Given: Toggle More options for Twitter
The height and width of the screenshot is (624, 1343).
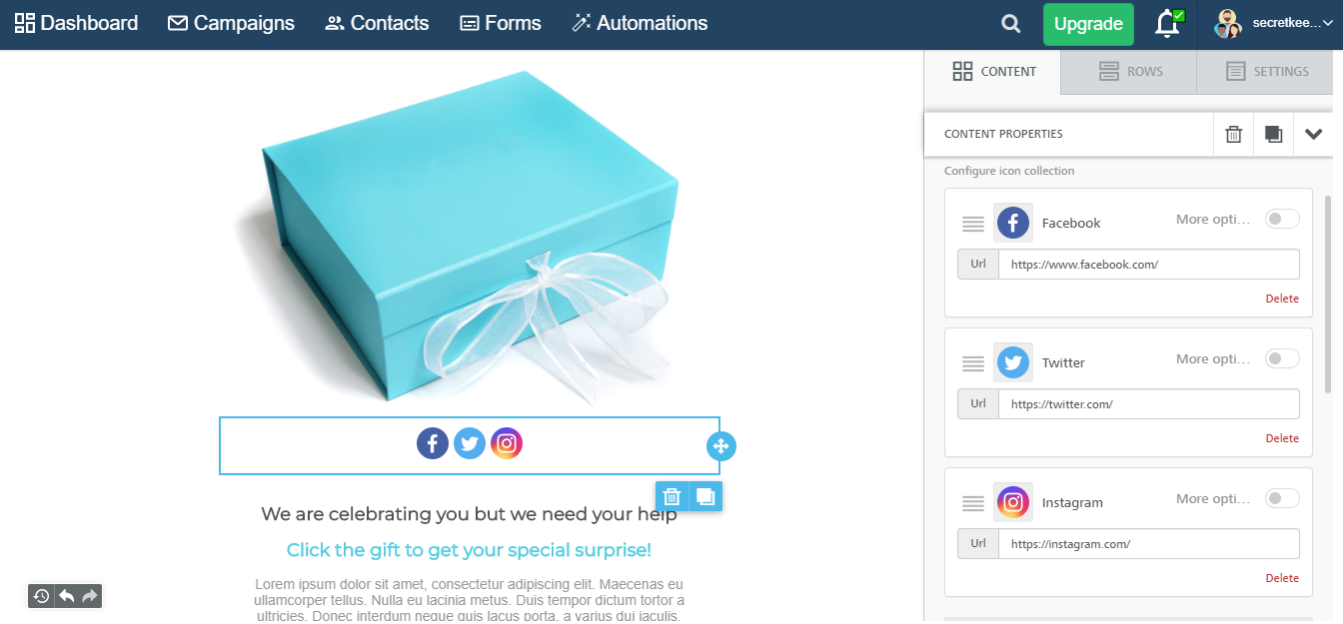Looking at the screenshot, I should coord(1282,358).
